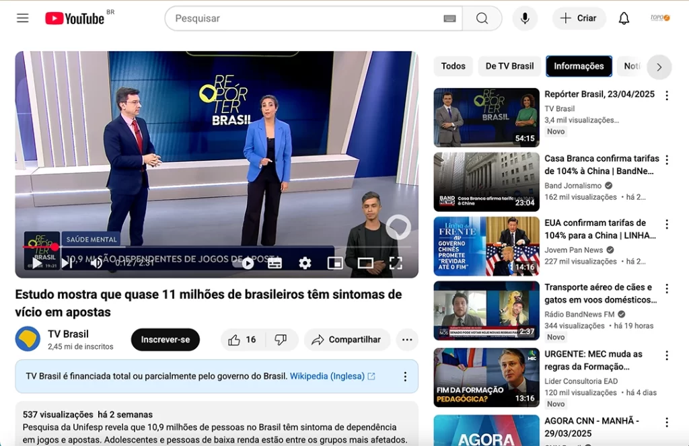Play the video with the play button
Image resolution: width=689 pixels, height=446 pixels.
pyautogui.click(x=37, y=263)
